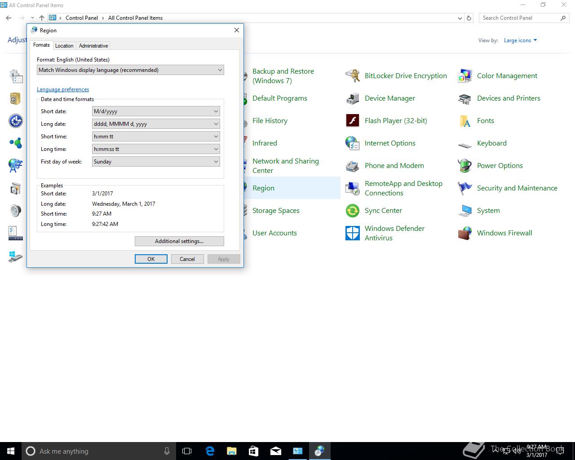The width and height of the screenshot is (575, 460).
Task: Open the View by Large icons dropdown
Action: (x=520, y=40)
